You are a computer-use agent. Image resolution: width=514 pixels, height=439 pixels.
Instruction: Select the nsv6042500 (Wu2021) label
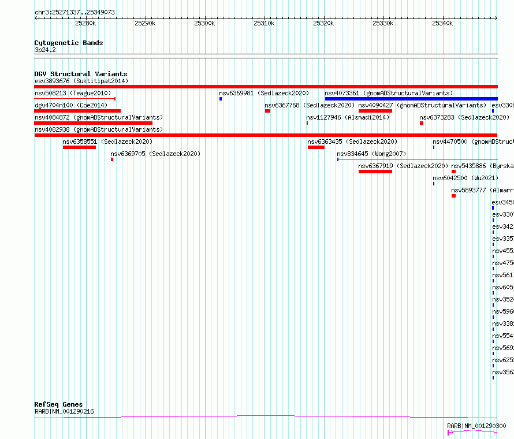tap(465, 178)
